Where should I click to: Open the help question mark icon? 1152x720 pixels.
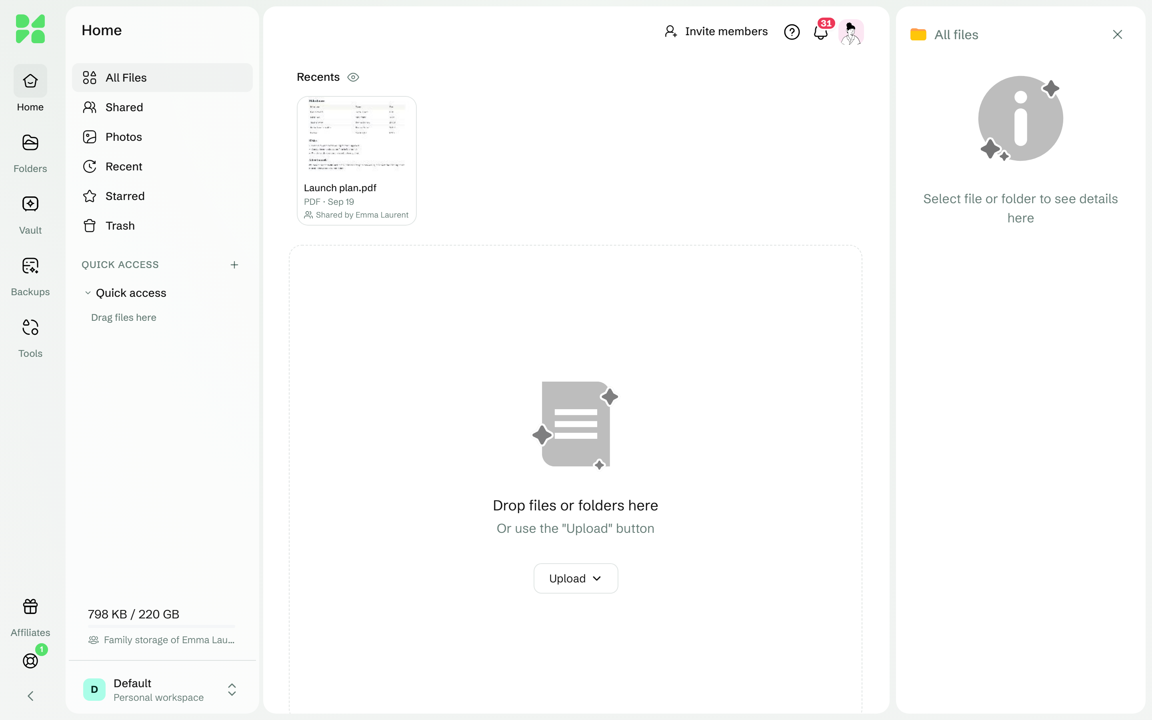click(x=792, y=32)
